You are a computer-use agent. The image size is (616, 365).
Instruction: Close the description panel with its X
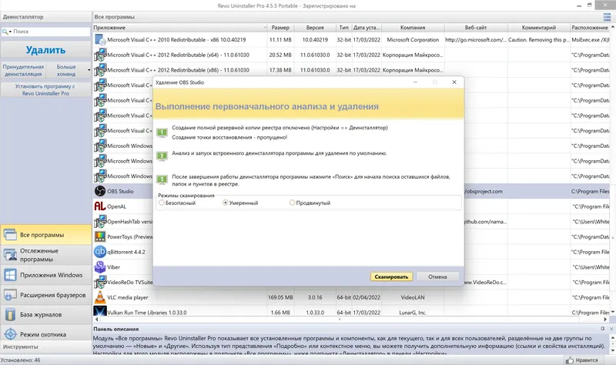(x=611, y=329)
